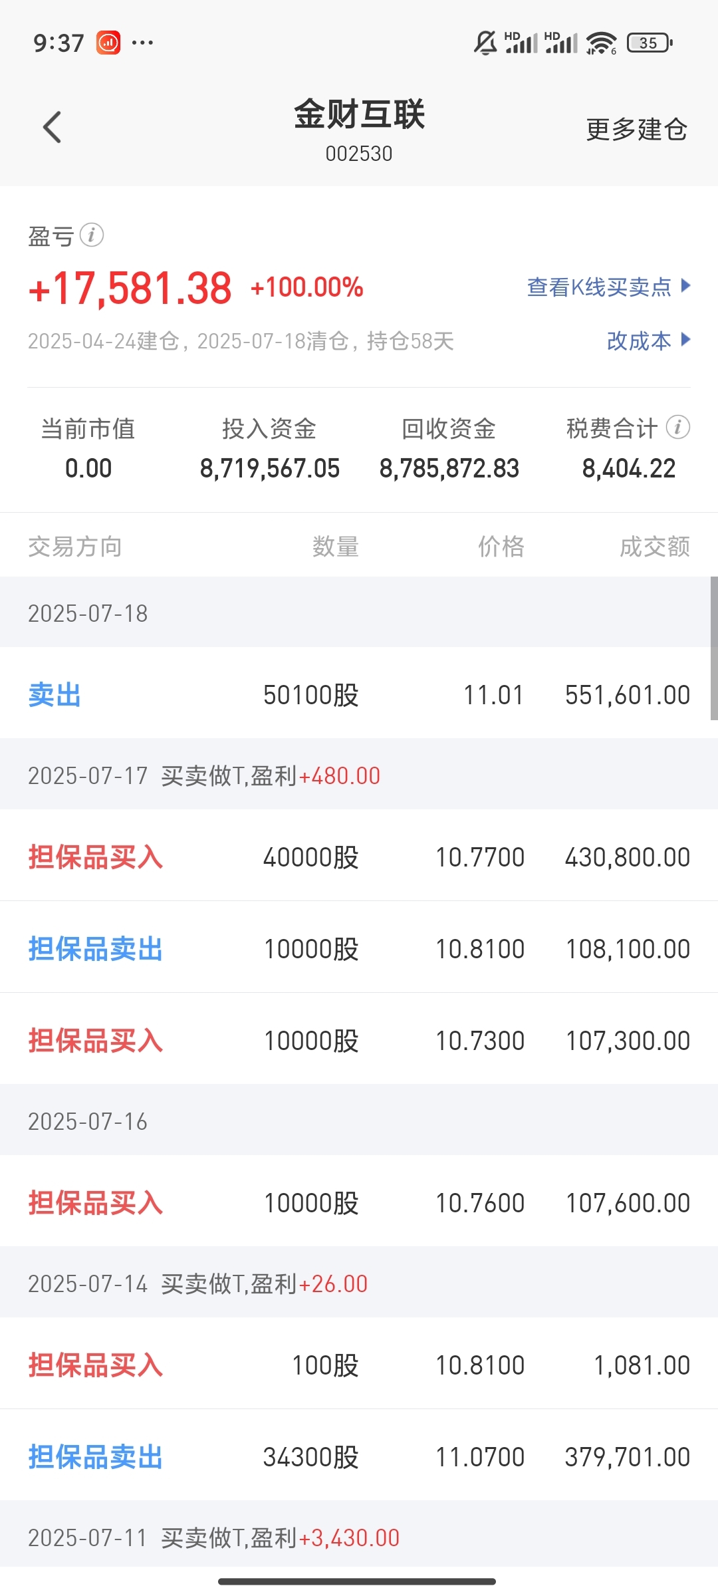The height and width of the screenshot is (1596, 718).
Task: Tap the 107,300.00 amount
Action: [628, 1041]
